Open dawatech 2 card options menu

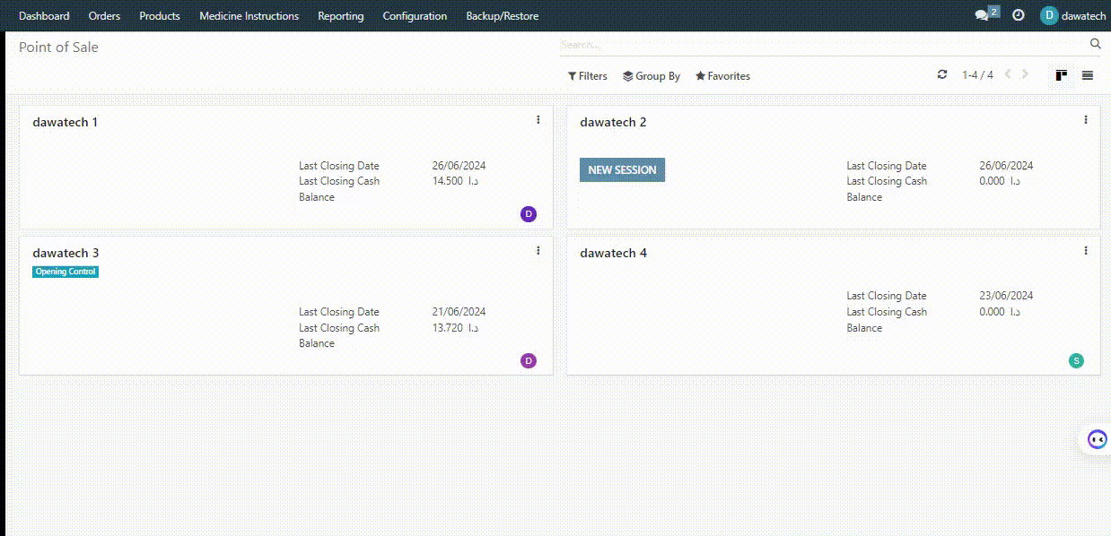click(1086, 119)
